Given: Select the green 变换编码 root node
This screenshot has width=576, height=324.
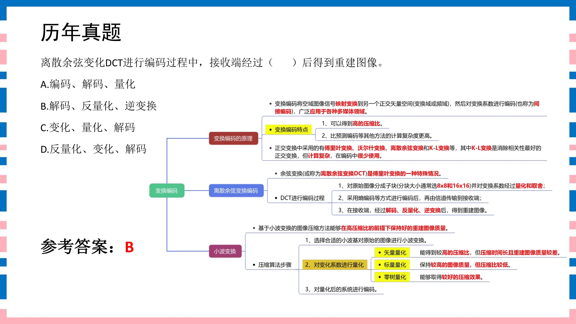Looking at the screenshot, I should (x=167, y=191).
